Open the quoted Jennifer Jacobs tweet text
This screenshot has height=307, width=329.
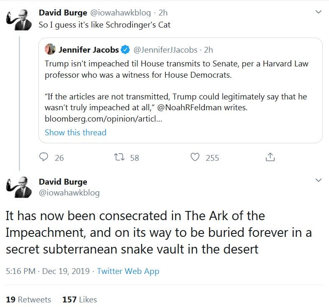tap(176, 69)
